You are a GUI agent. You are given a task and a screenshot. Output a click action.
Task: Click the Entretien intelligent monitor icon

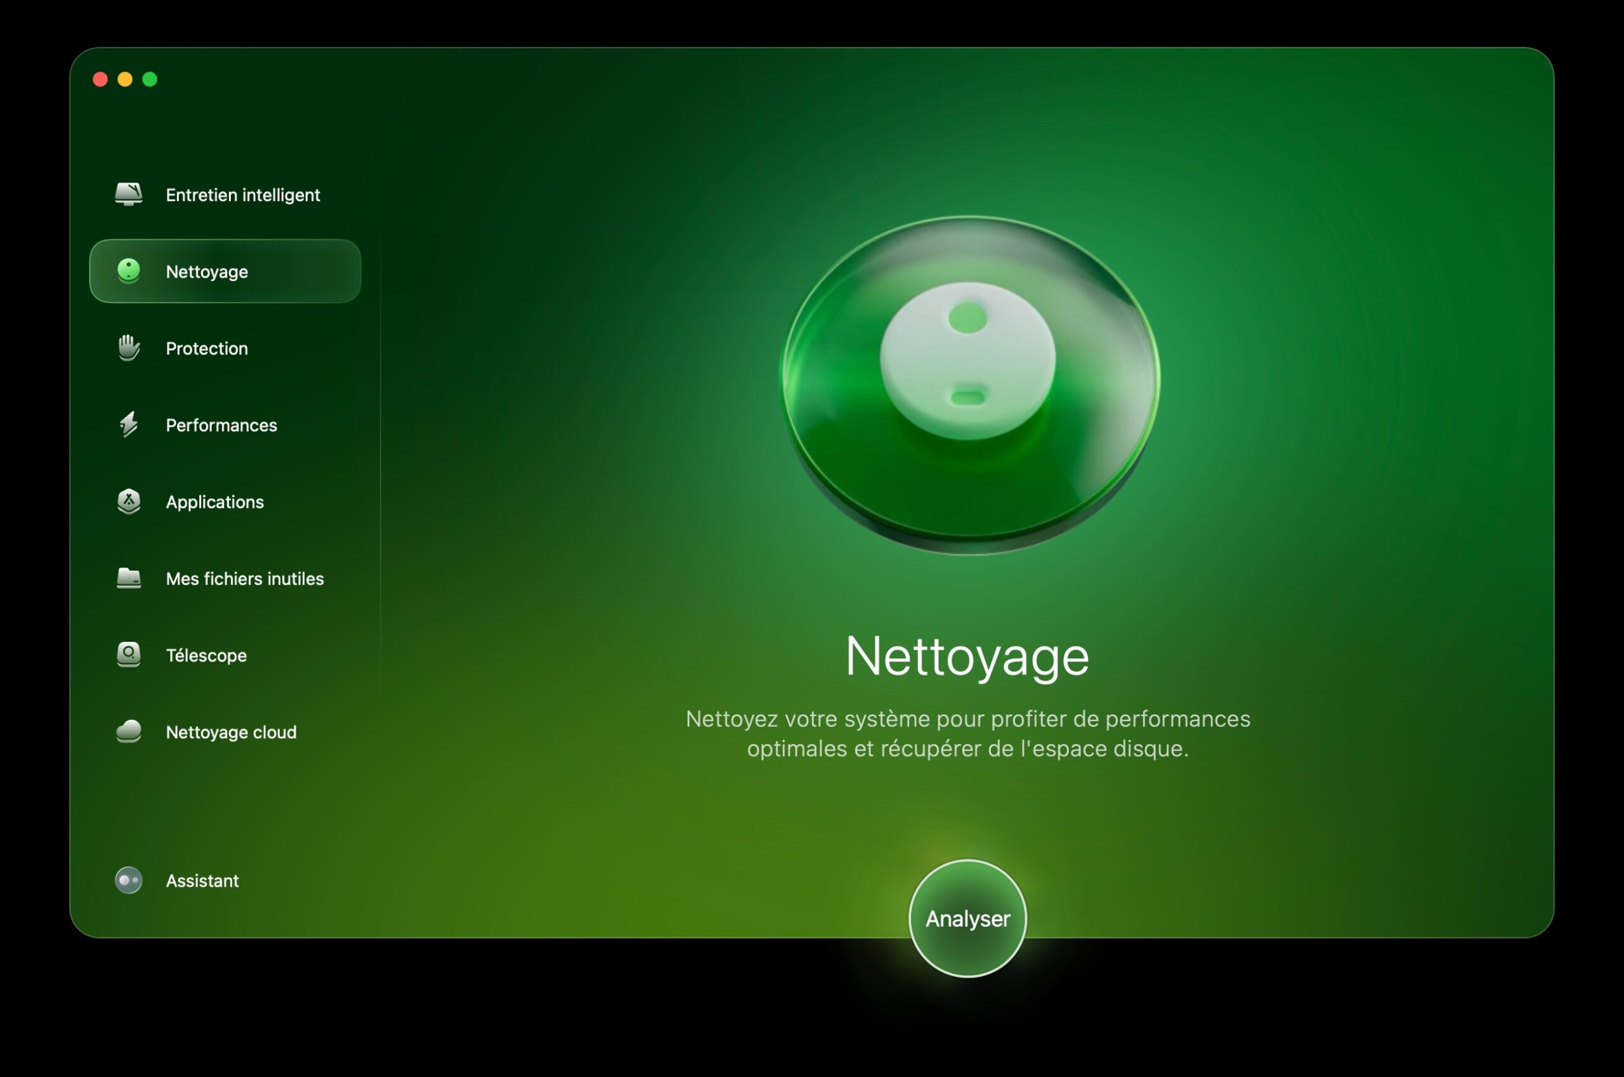click(129, 194)
